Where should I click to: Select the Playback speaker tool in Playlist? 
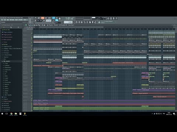pos(45,25)
